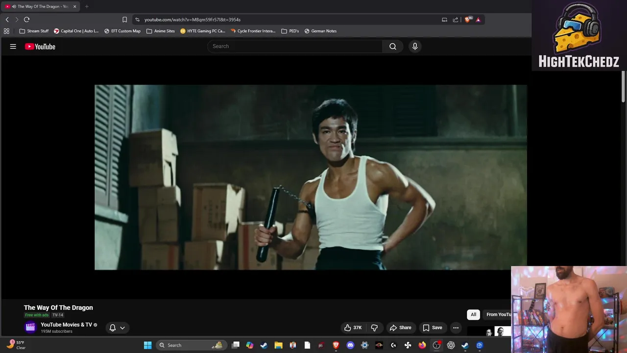The height and width of the screenshot is (353, 627).
Task: Open EFT Custom Map bookmark
Action: pos(122,31)
